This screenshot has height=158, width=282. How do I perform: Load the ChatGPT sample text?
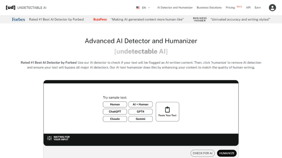click(115, 112)
